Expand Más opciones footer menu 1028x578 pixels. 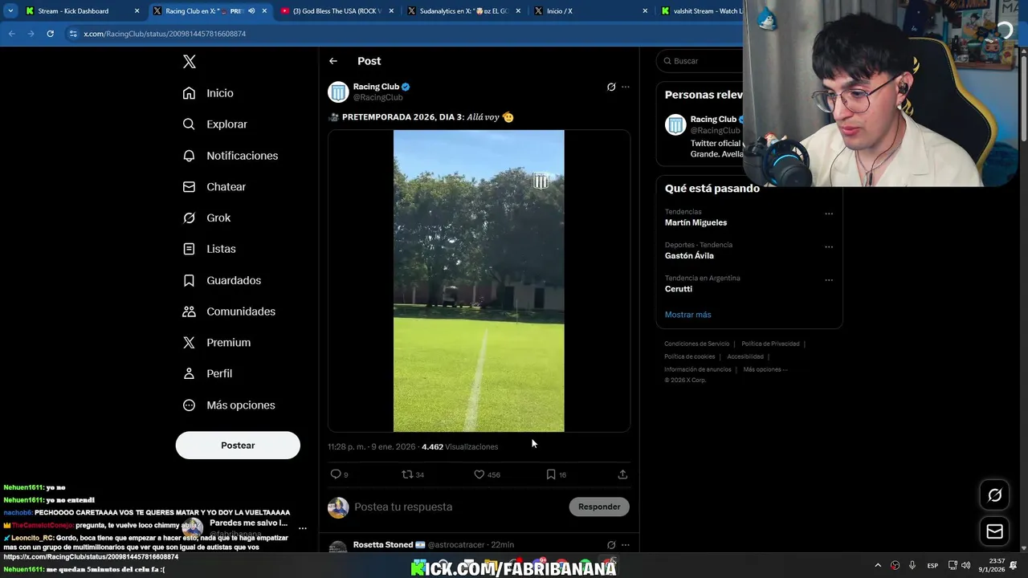(x=765, y=369)
